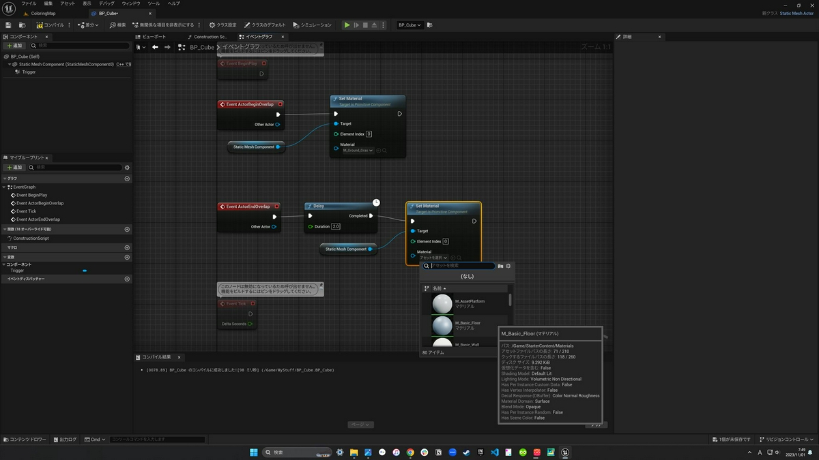
Task: Open 編集 menu
Action: [x=48, y=3]
